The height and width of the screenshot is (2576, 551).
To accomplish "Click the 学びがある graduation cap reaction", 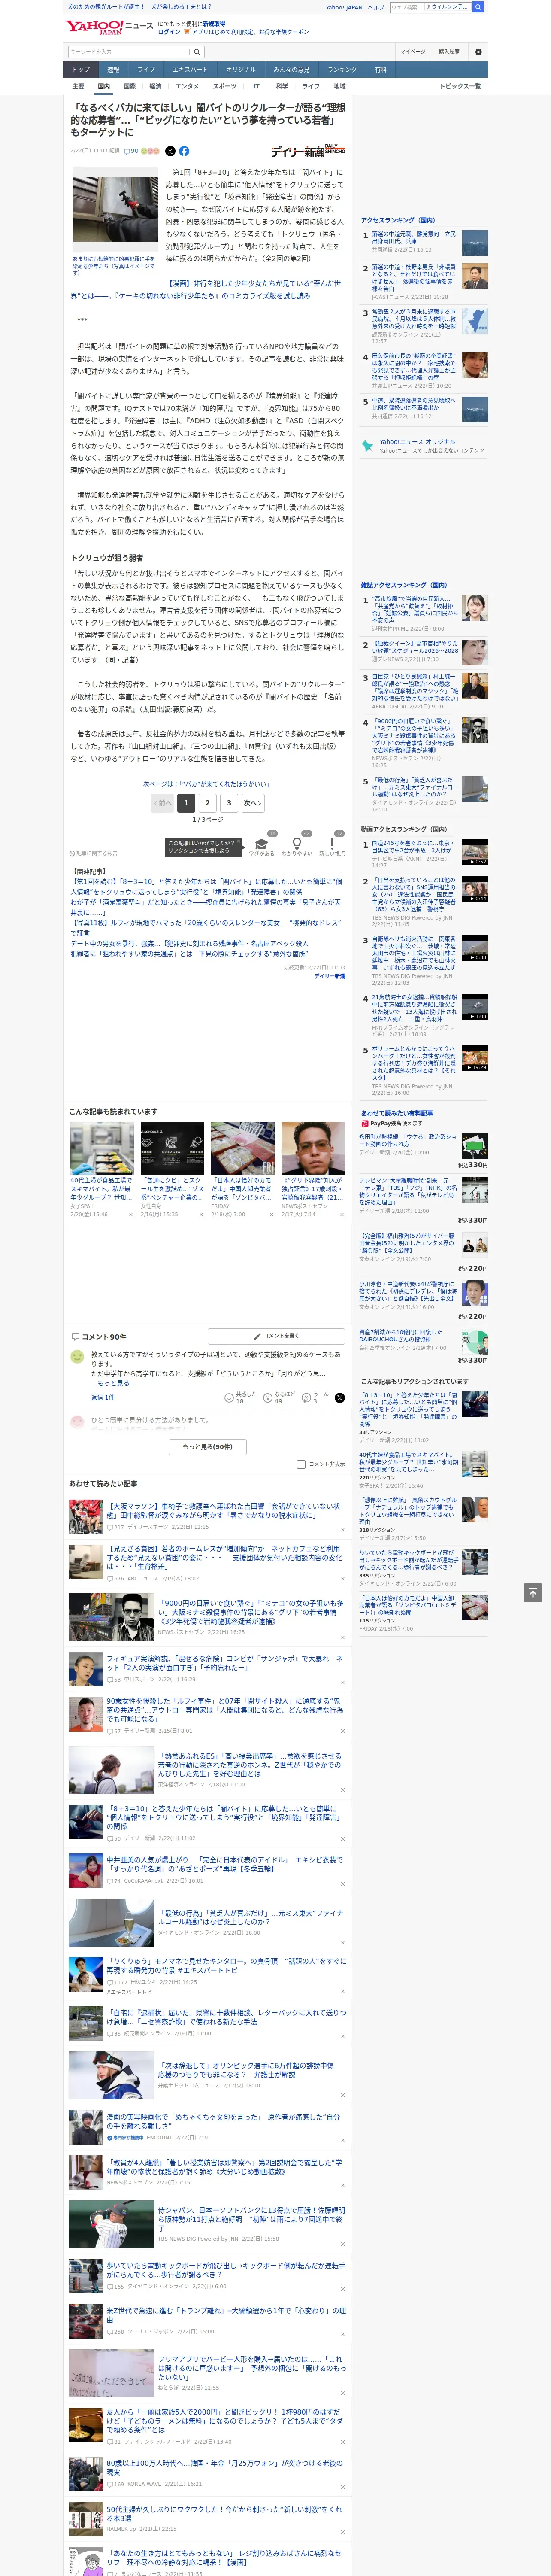I will pos(262,845).
